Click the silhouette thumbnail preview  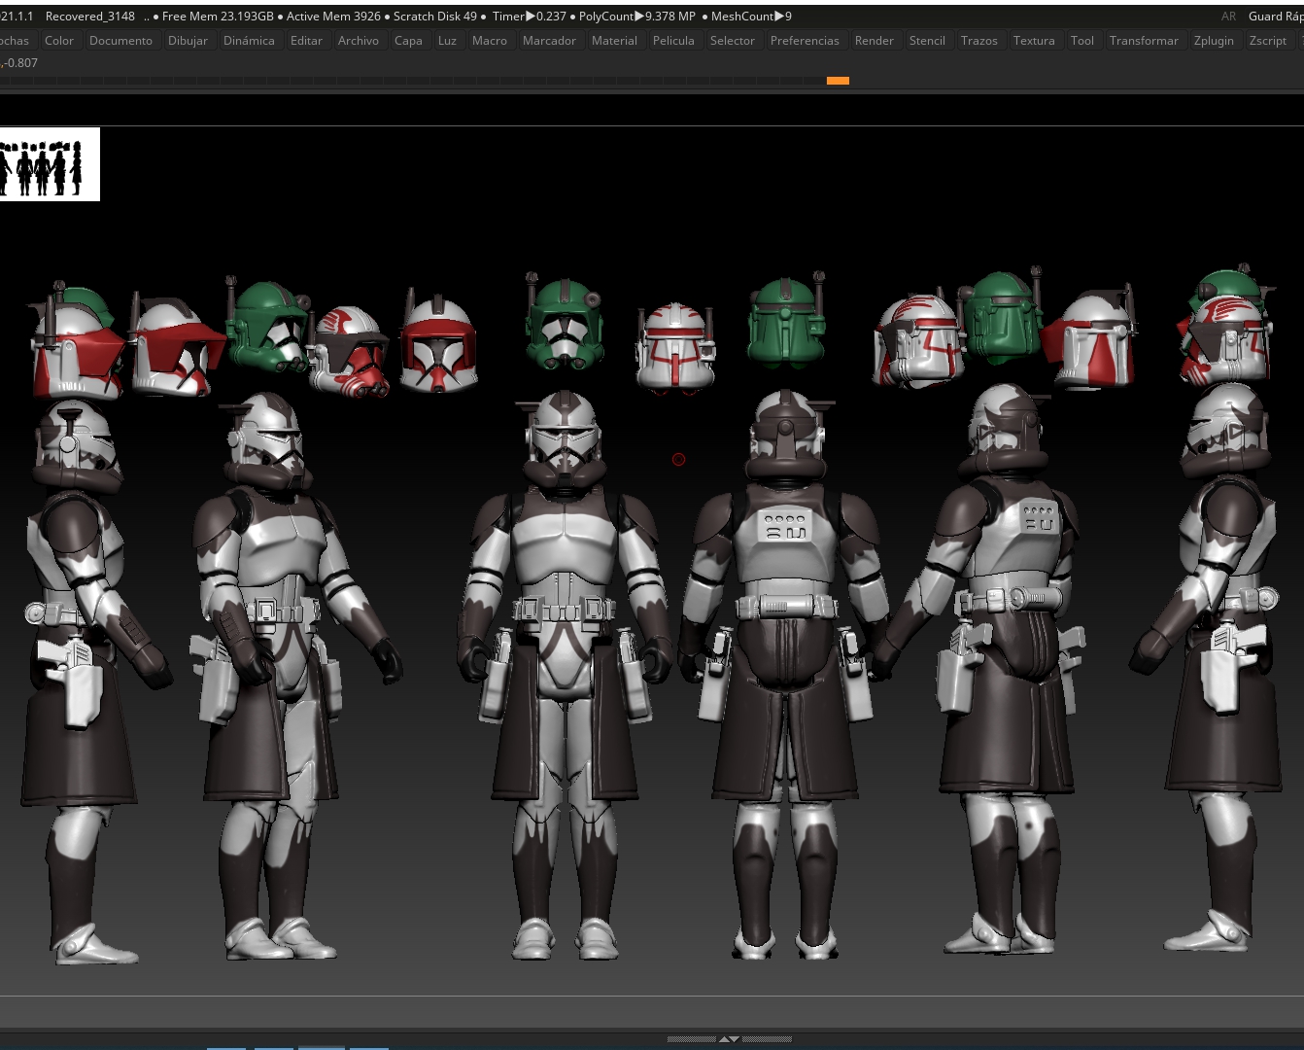pyautogui.click(x=49, y=164)
